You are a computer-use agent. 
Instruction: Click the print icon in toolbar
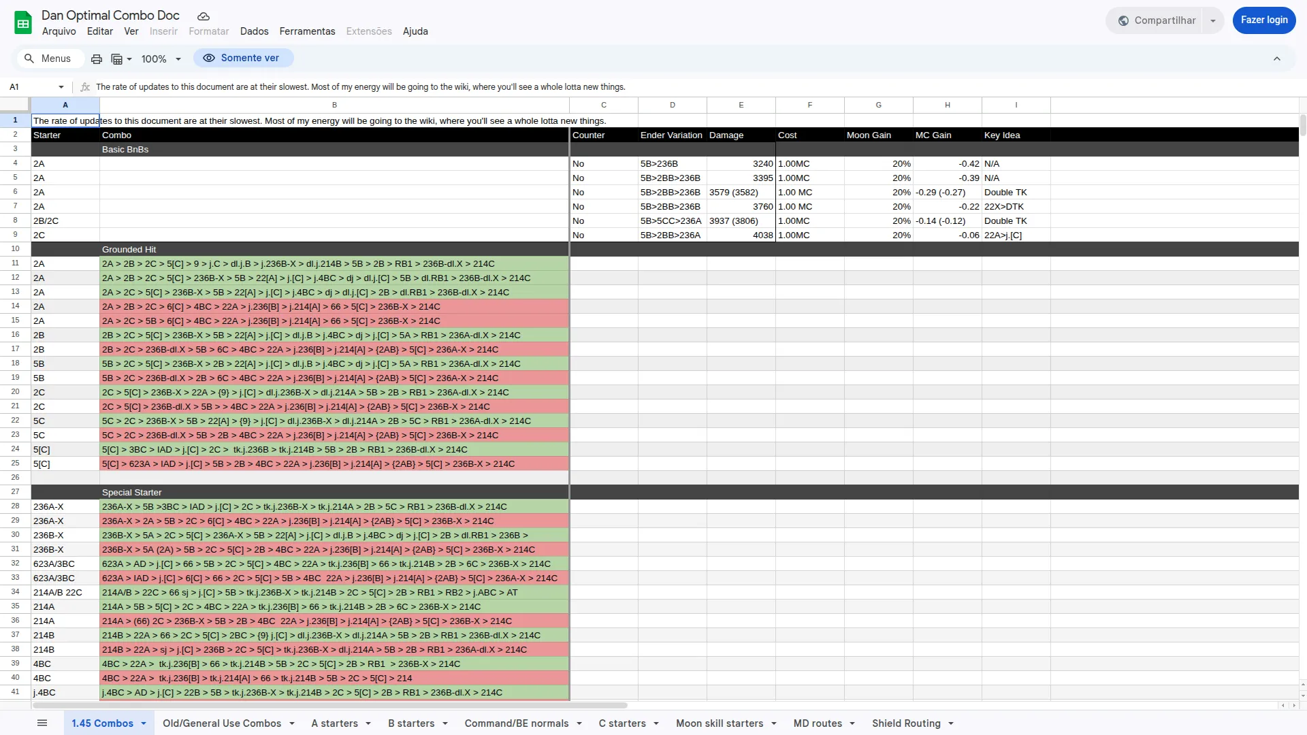[97, 59]
